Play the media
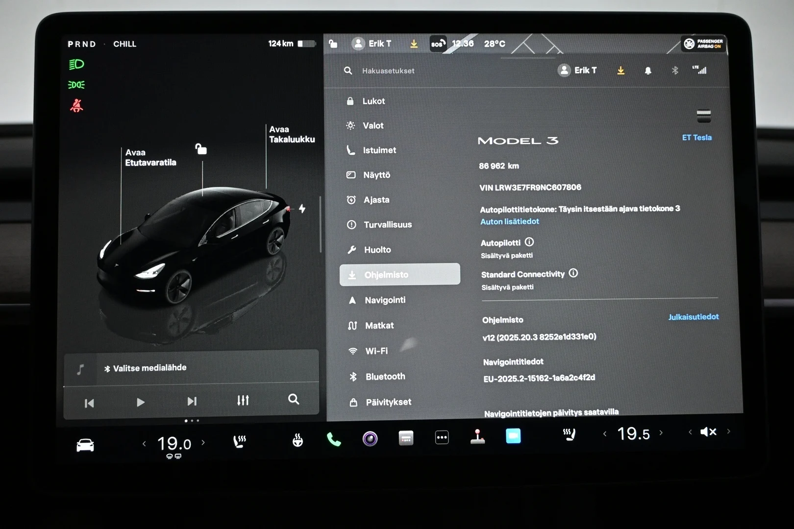794x529 pixels. (141, 402)
